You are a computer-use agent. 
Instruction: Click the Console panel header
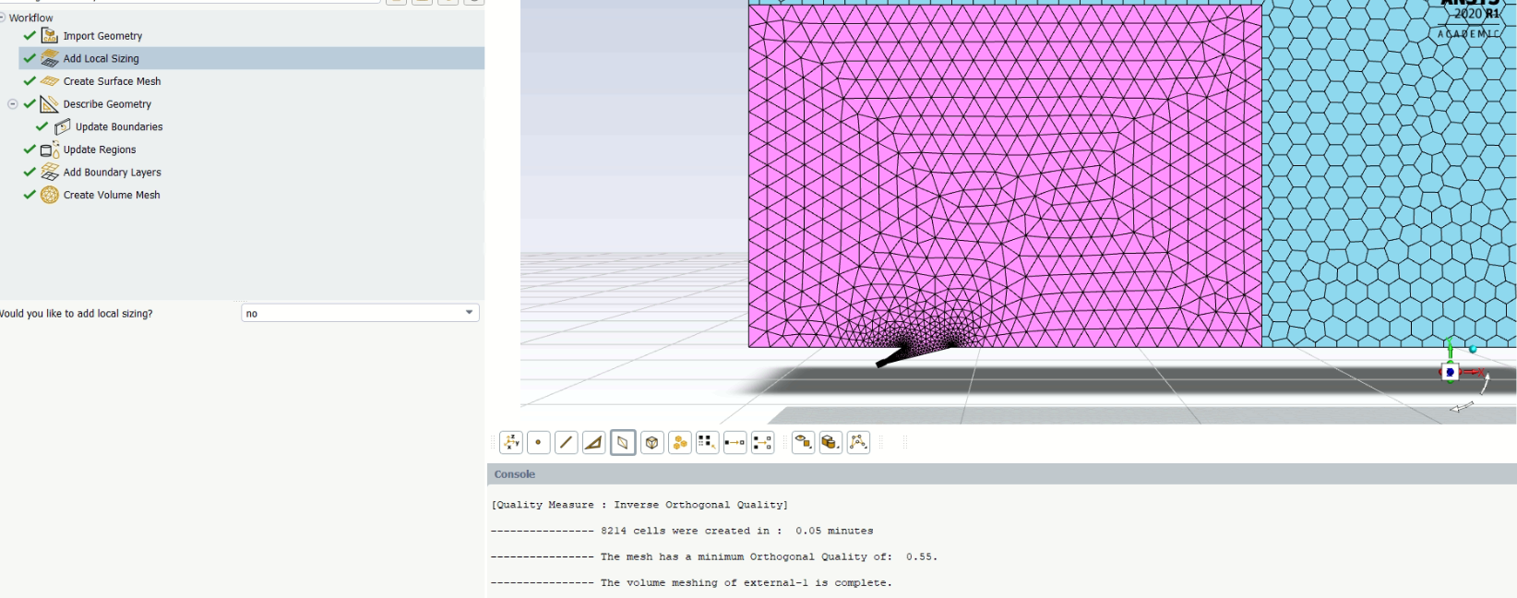coord(515,474)
